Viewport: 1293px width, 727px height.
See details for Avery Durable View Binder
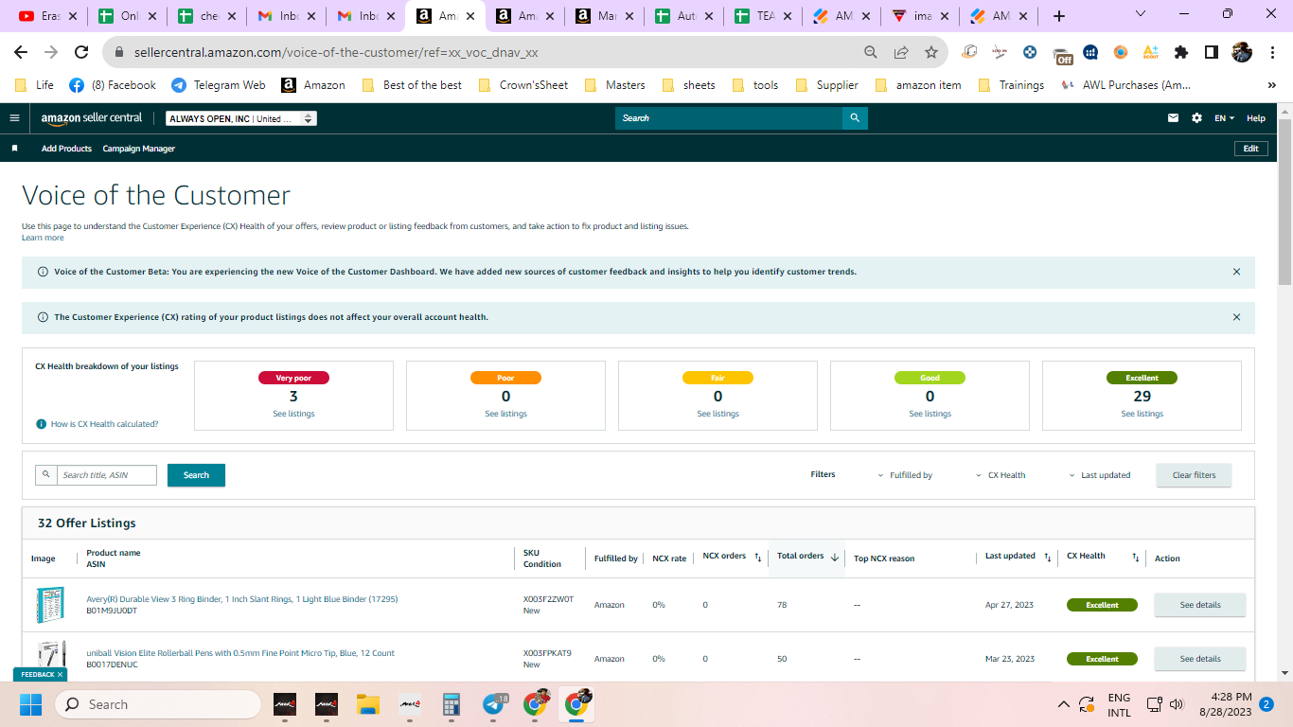[1200, 605]
